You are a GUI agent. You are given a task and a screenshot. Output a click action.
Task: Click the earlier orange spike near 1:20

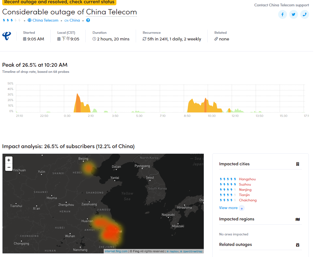(78, 103)
